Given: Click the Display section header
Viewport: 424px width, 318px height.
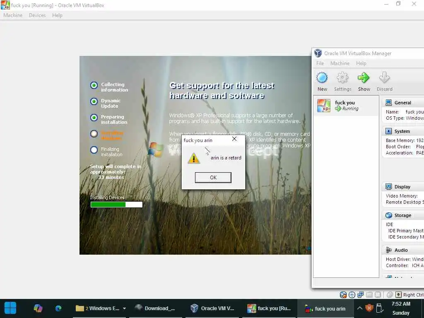Looking at the screenshot, I should pyautogui.click(x=402, y=187).
